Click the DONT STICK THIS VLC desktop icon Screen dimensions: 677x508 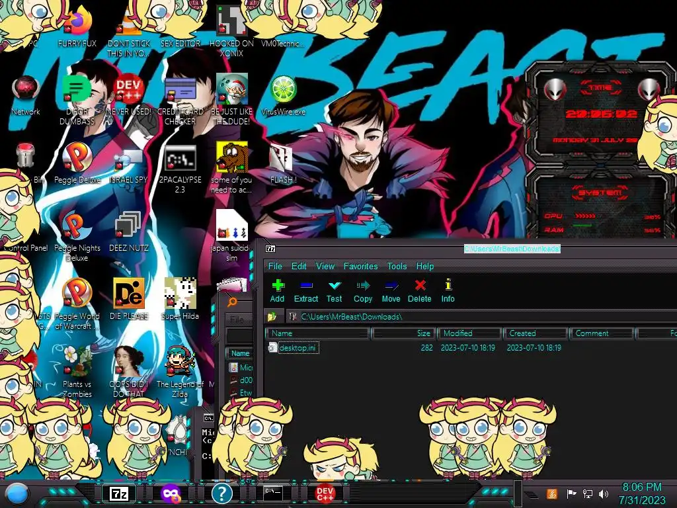tap(129, 34)
